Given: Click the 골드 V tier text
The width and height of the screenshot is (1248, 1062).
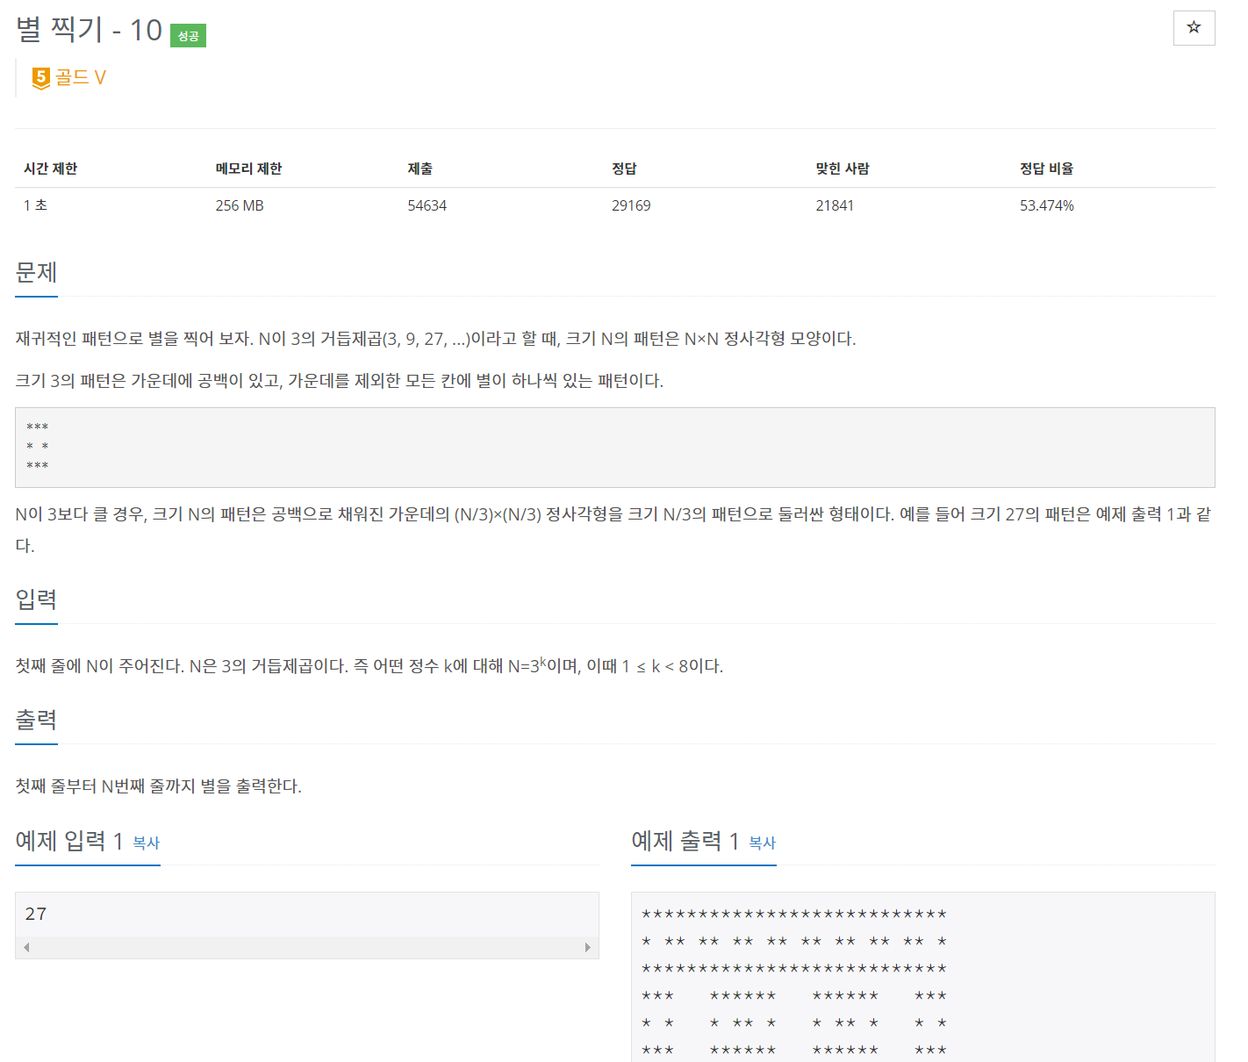Looking at the screenshot, I should click(81, 78).
